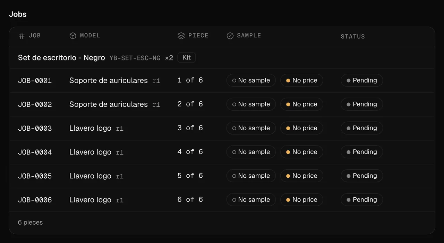
Task: Click the '5 of 6' piece cell
Action: point(190,176)
